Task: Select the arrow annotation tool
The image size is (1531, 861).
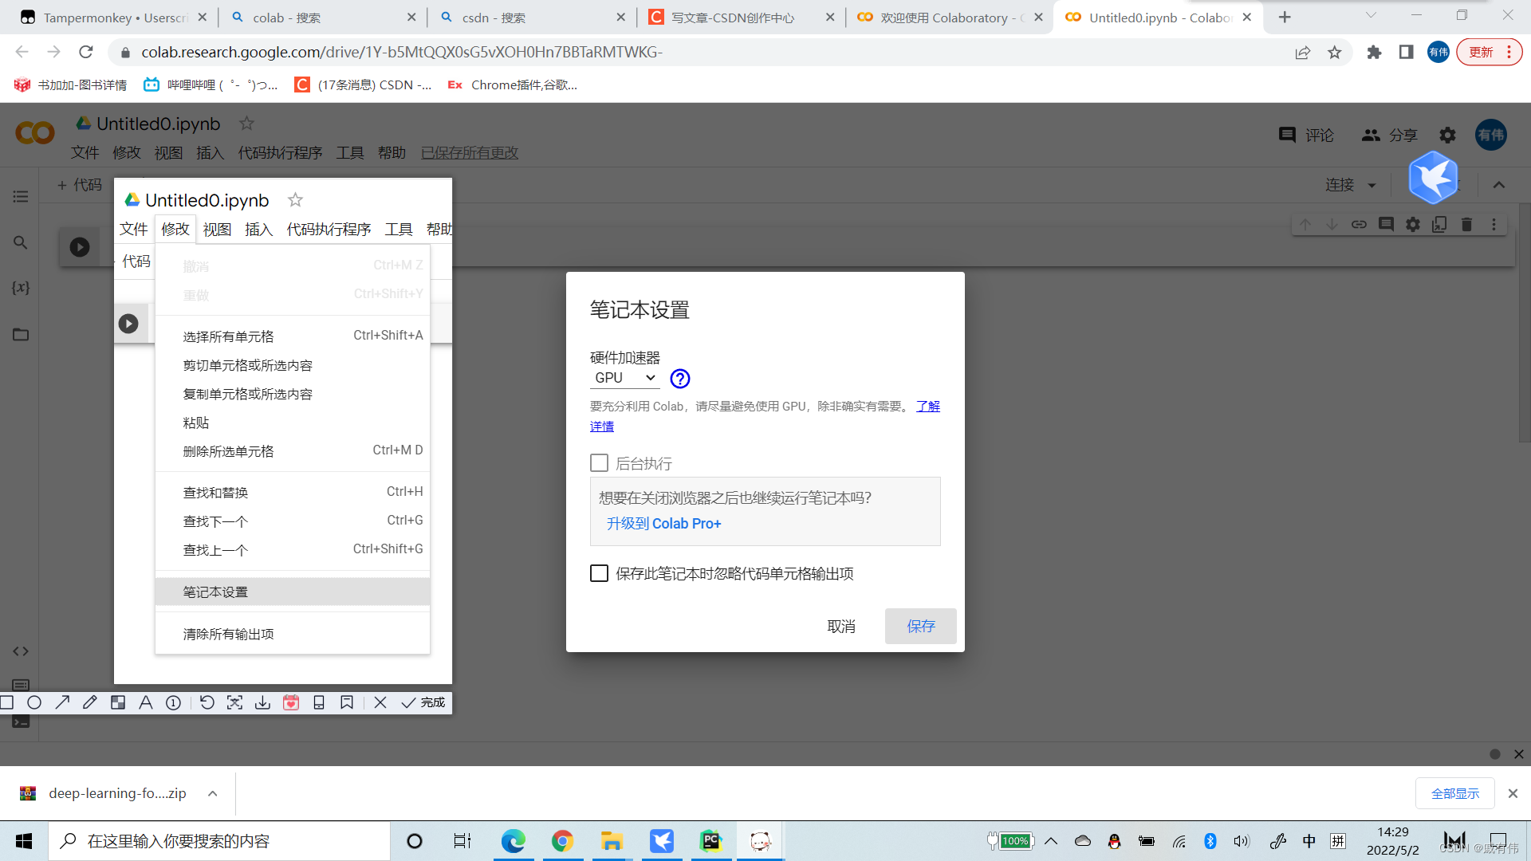Action: pos(62,702)
